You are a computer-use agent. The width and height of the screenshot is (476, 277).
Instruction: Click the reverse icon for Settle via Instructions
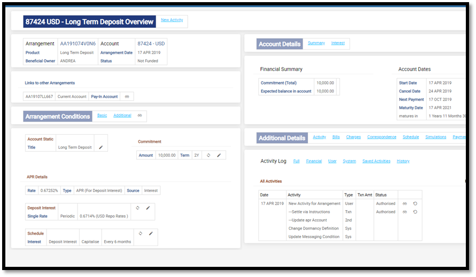click(x=415, y=212)
